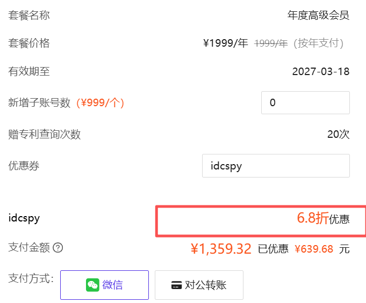Focus the 新增子账号数 number field
366x303 pixels.
pyautogui.click(x=305, y=102)
